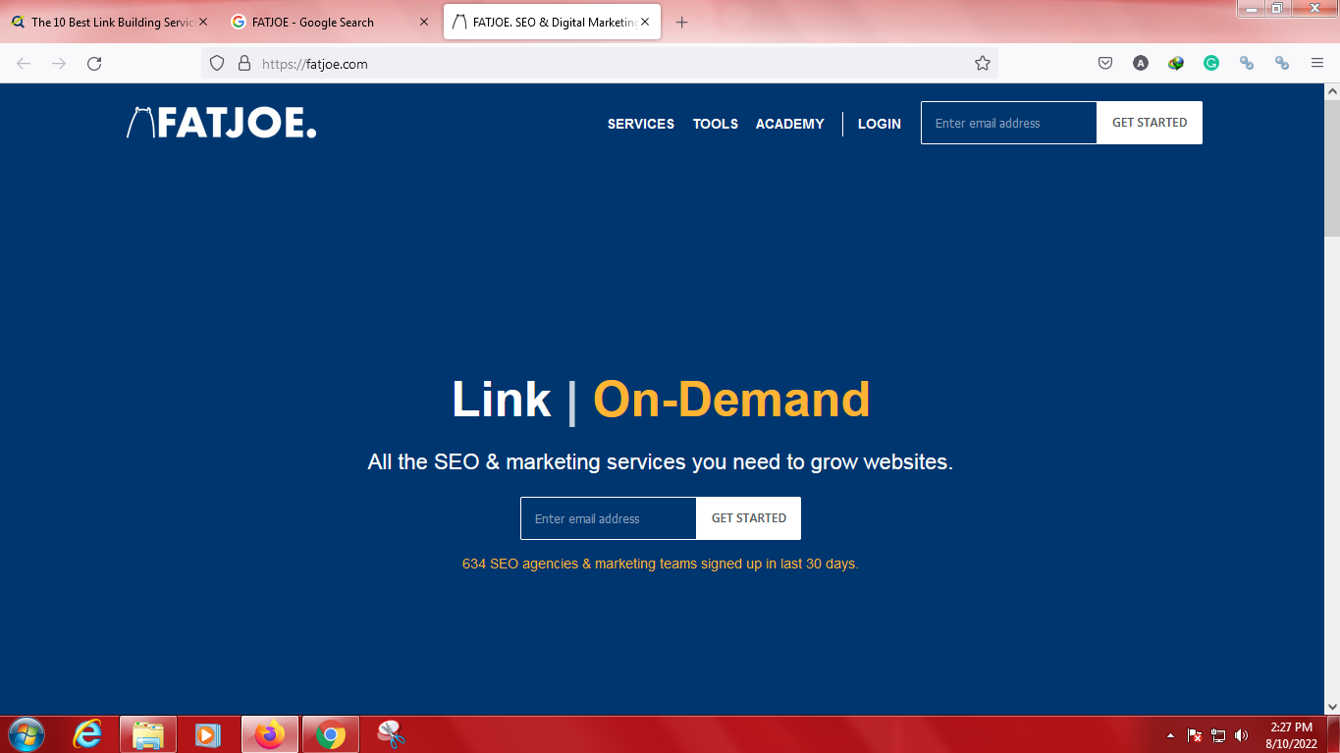
Task: Open the TOOLS menu
Action: point(716,124)
